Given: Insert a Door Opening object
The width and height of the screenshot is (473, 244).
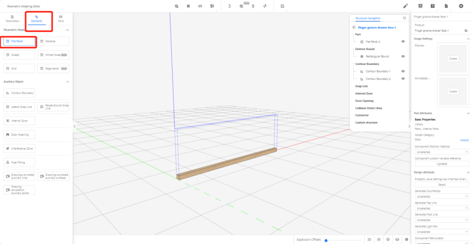Looking at the screenshot, I should [19, 135].
